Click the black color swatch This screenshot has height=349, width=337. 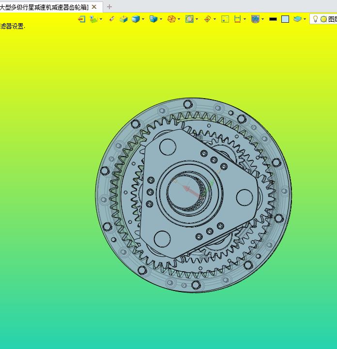pyautogui.click(x=273, y=19)
